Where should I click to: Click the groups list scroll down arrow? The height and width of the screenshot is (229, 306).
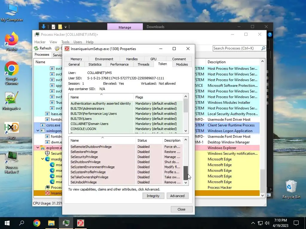[x=186, y=131]
